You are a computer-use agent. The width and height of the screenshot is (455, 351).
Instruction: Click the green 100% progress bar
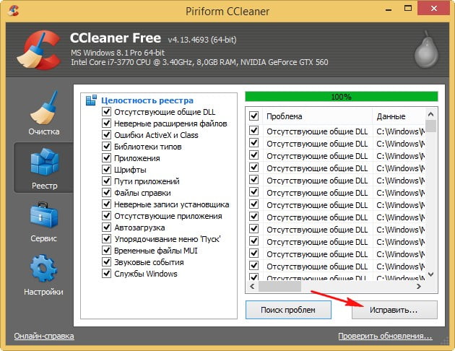(x=341, y=96)
